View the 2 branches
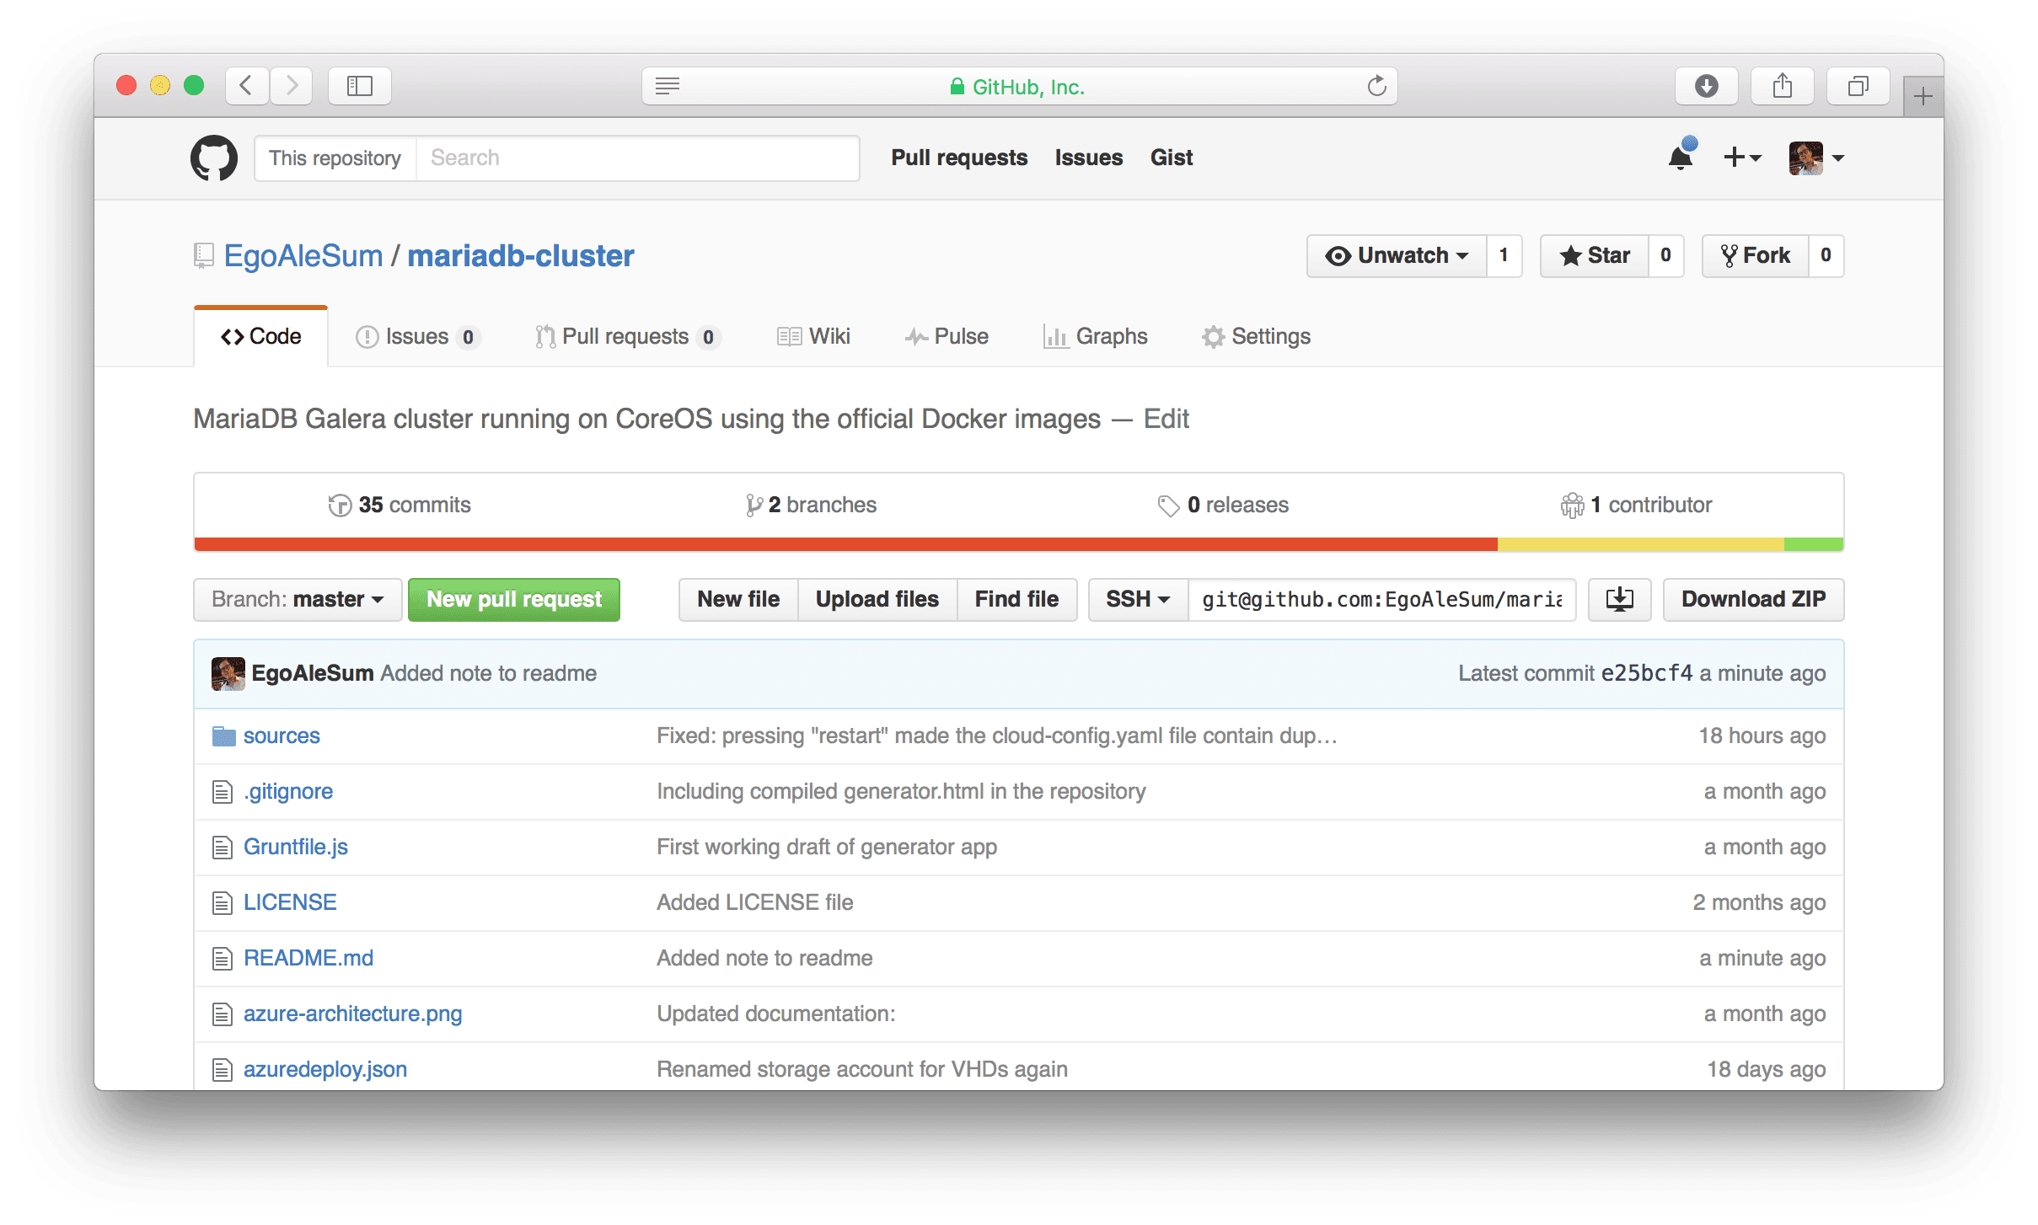This screenshot has width=2038, height=1225. pos(811,505)
